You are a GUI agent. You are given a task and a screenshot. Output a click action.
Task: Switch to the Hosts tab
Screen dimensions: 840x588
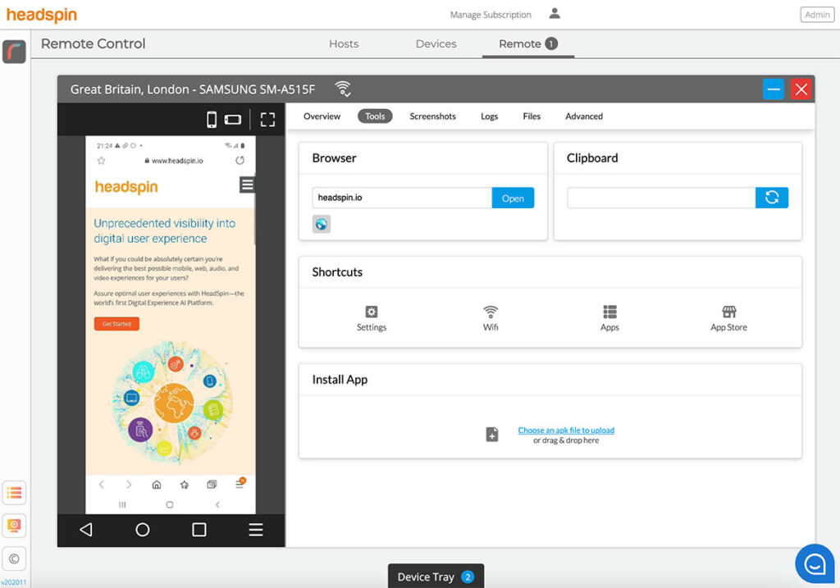[344, 44]
